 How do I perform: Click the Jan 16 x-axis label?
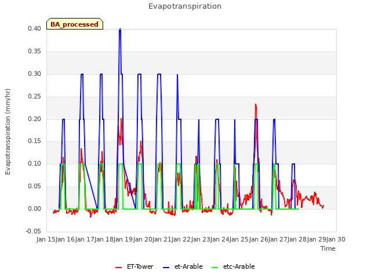point(66,239)
